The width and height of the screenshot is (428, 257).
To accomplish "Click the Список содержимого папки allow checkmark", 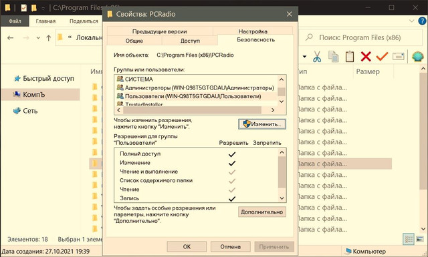I will click(232, 181).
